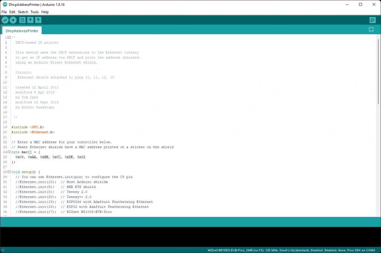381x253 pixels.
Task: Save the sketch with the down-arrow icon
Action: tap(38, 20)
